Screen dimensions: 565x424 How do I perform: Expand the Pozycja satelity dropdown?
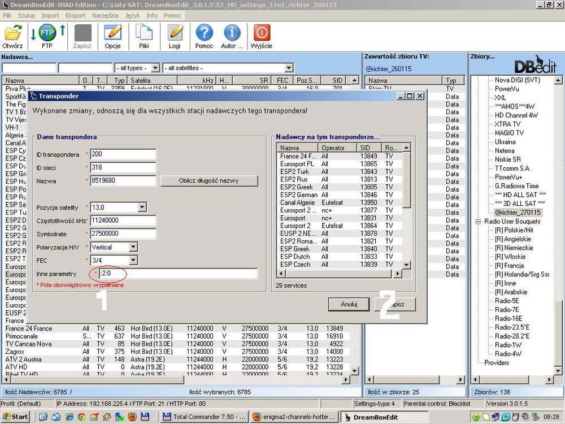(141, 207)
